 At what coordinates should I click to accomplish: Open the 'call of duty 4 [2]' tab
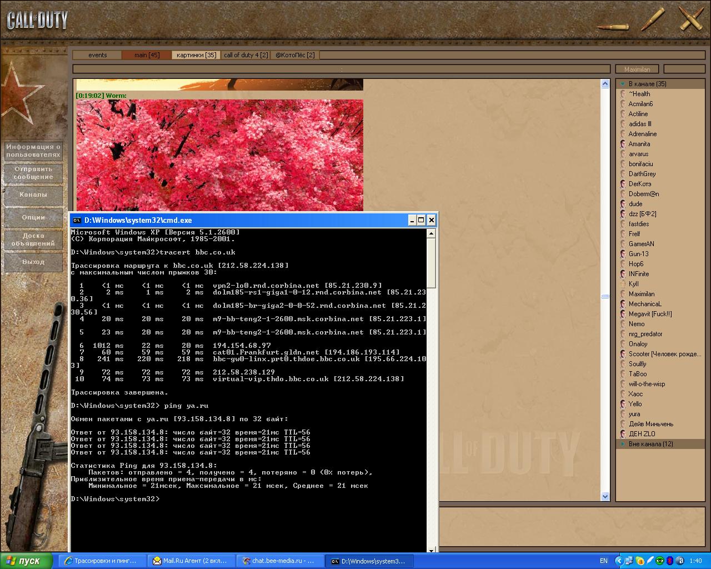point(246,55)
